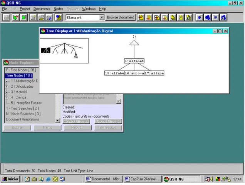Click the magnifier icon in quick launch bar
The height and width of the screenshot is (185, 245).
(x=41, y=179)
